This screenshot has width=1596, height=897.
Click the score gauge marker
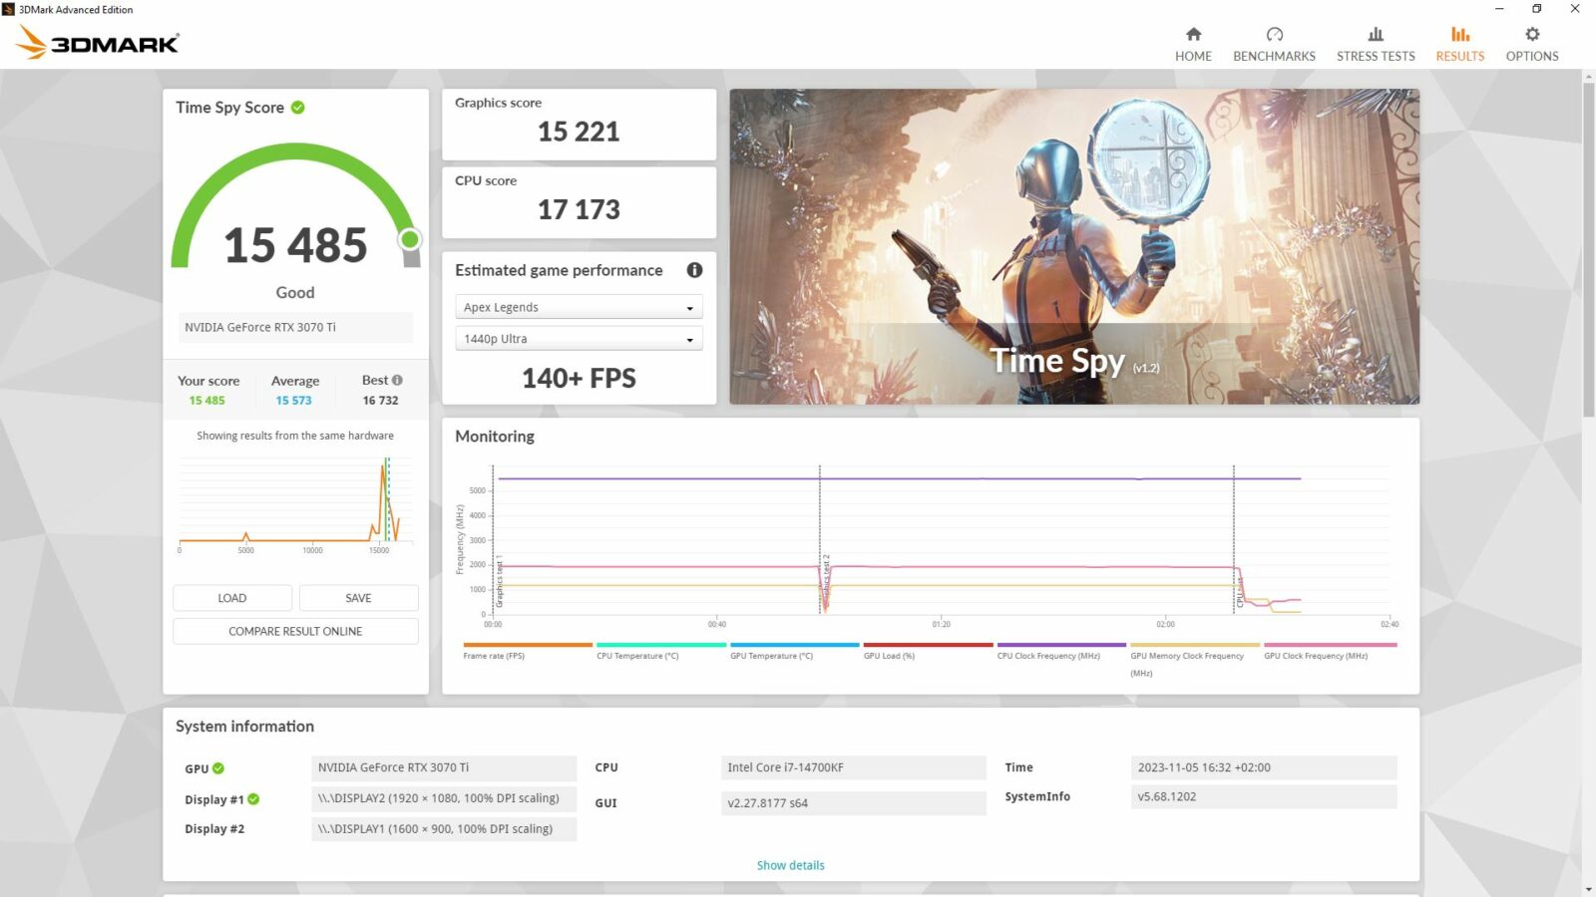click(x=412, y=240)
